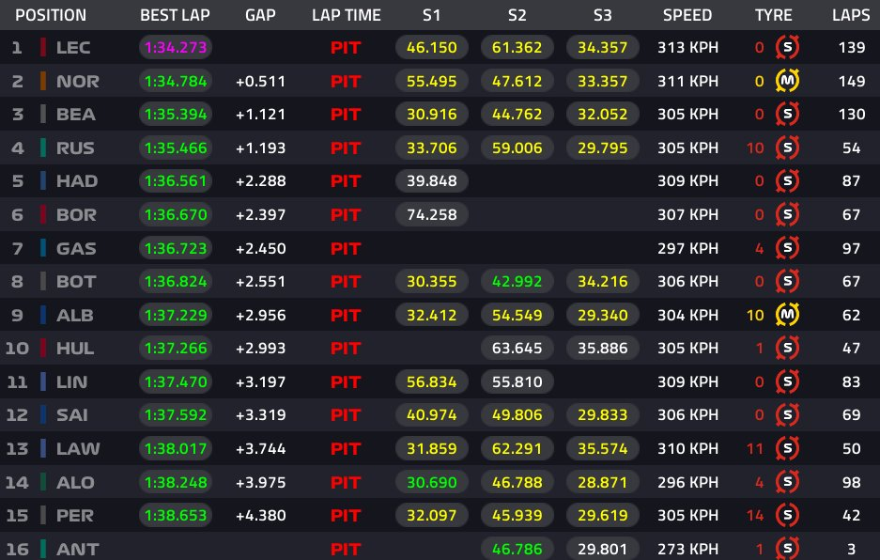Select LEC's purple best lap time

(x=175, y=48)
